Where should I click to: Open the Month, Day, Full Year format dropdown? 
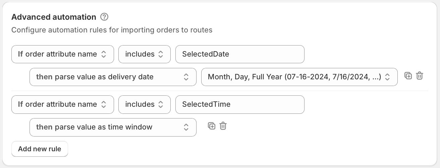pos(299,77)
